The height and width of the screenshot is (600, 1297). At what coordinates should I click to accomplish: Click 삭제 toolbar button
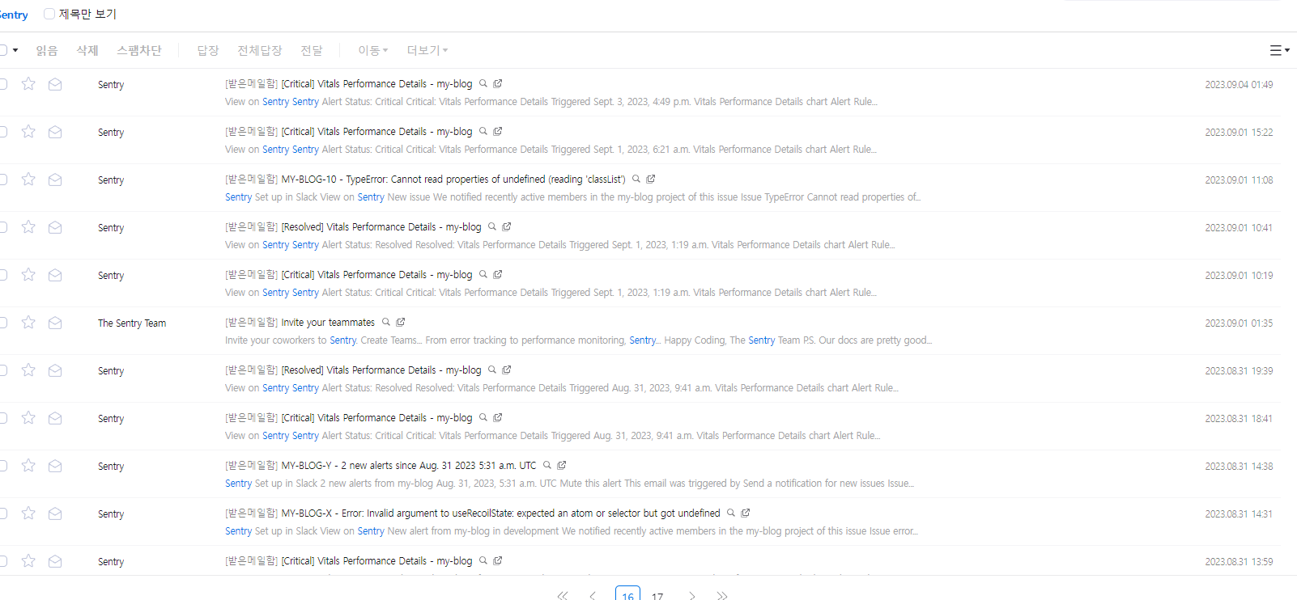tap(87, 50)
